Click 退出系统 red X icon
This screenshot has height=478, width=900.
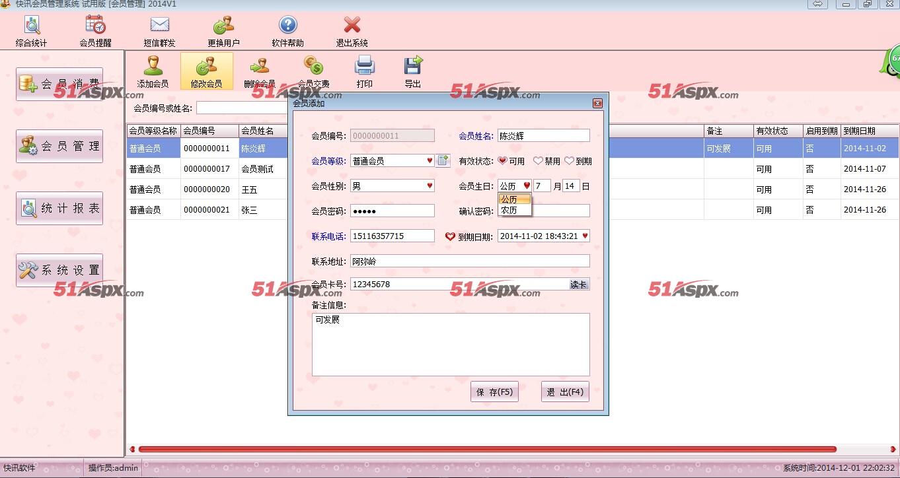(x=352, y=31)
